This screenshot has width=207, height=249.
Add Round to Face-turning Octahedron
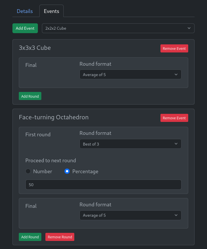click(x=30, y=237)
